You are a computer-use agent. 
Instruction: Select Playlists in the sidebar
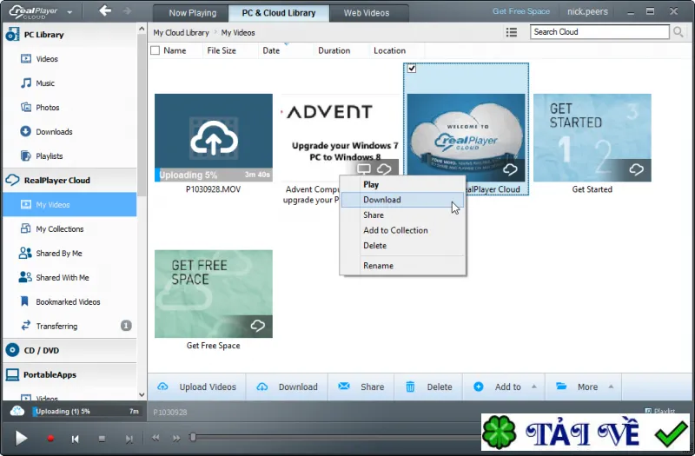coord(69,156)
